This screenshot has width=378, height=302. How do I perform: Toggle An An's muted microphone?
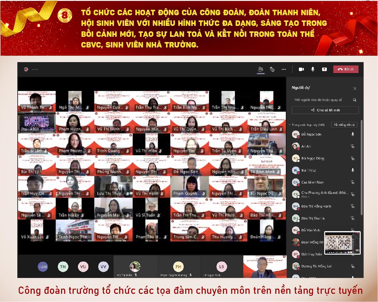point(353,146)
